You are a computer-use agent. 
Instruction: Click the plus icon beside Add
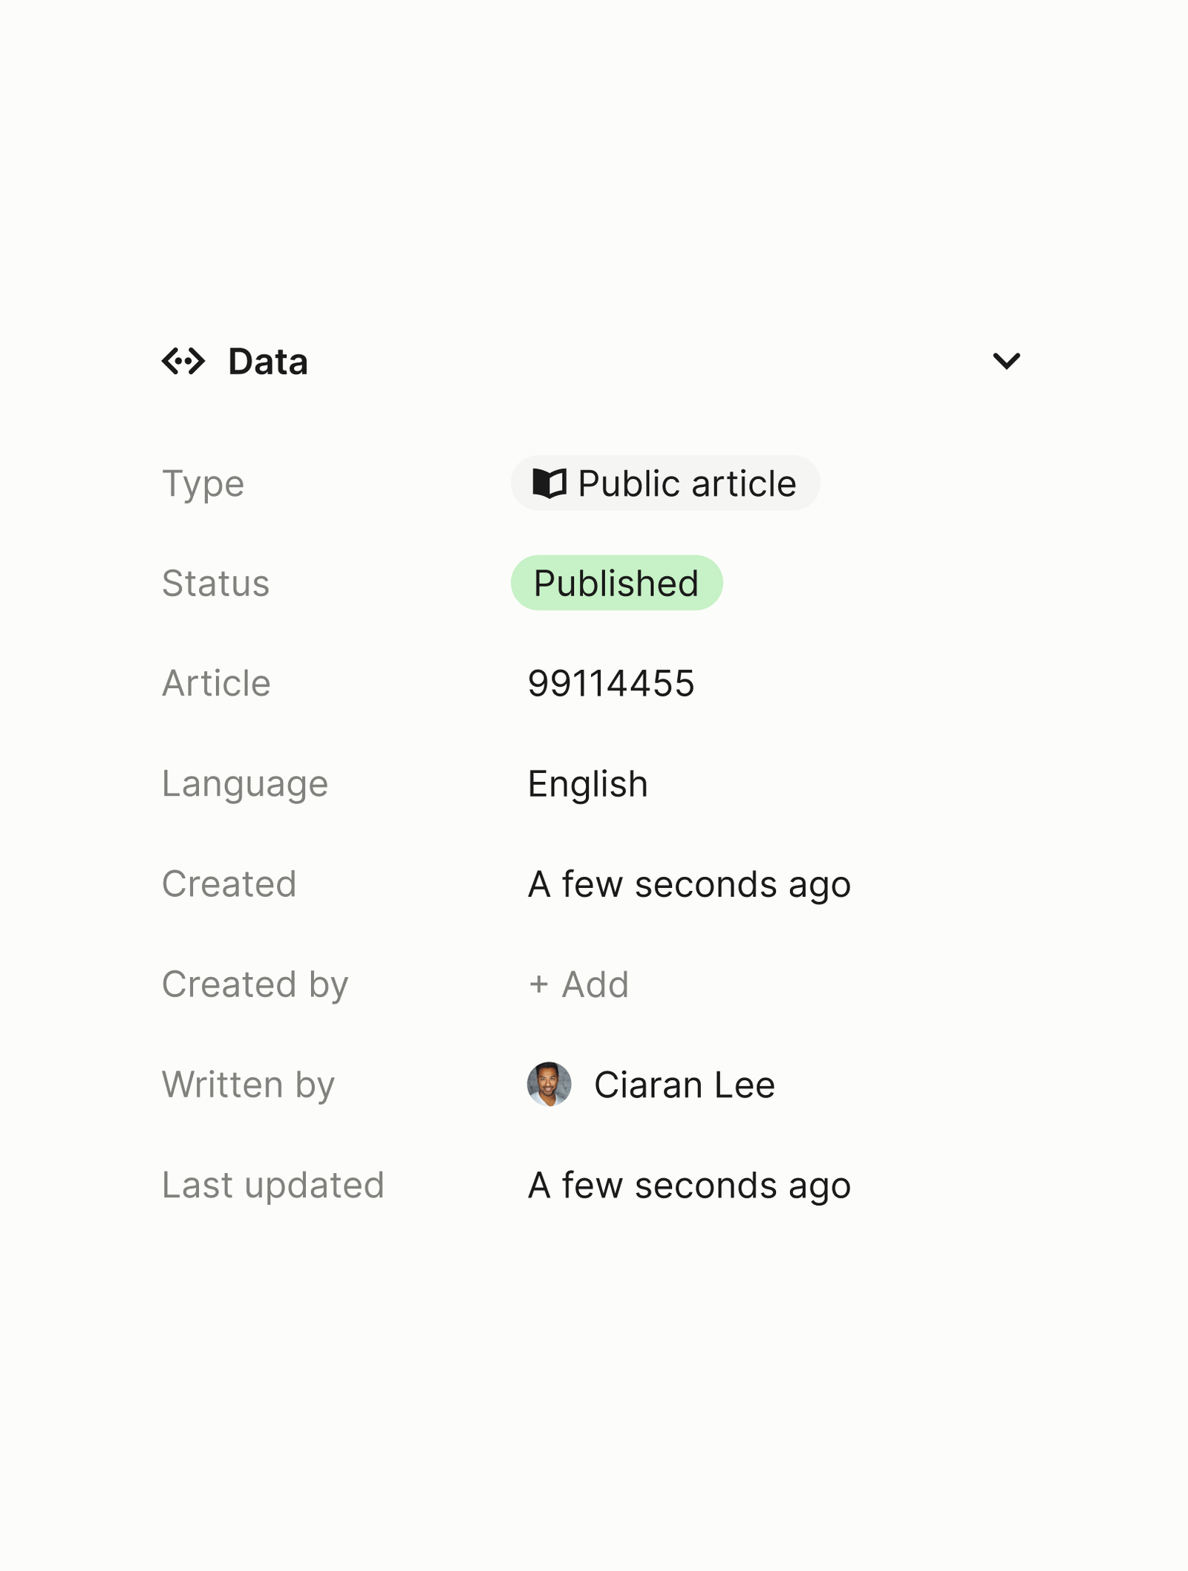538,985
